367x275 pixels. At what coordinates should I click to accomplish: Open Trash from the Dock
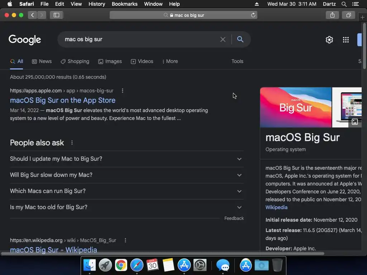277,265
